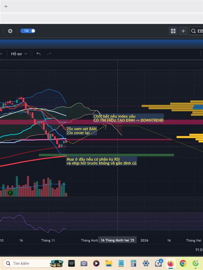Click the EIB symbol search box
The height and width of the screenshot is (270, 203).
pyautogui.click(x=196, y=31)
